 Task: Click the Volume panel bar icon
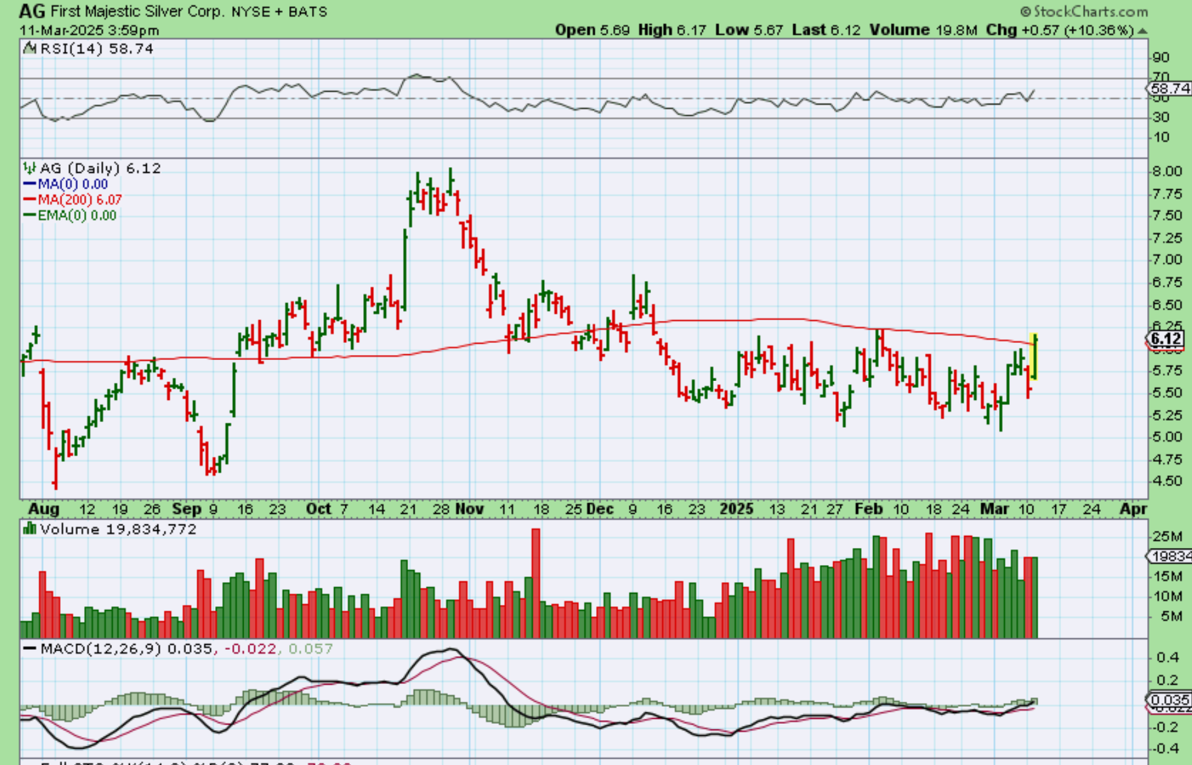pos(30,528)
